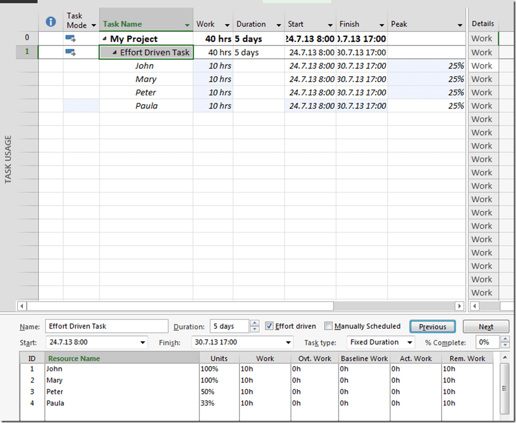Click auto-schedule icon in My Project row
Viewport: 516px width, 423px height.
coord(71,38)
